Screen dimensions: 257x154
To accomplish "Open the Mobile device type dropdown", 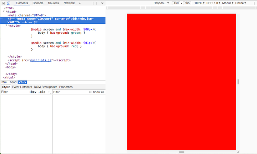I will 228,3.
